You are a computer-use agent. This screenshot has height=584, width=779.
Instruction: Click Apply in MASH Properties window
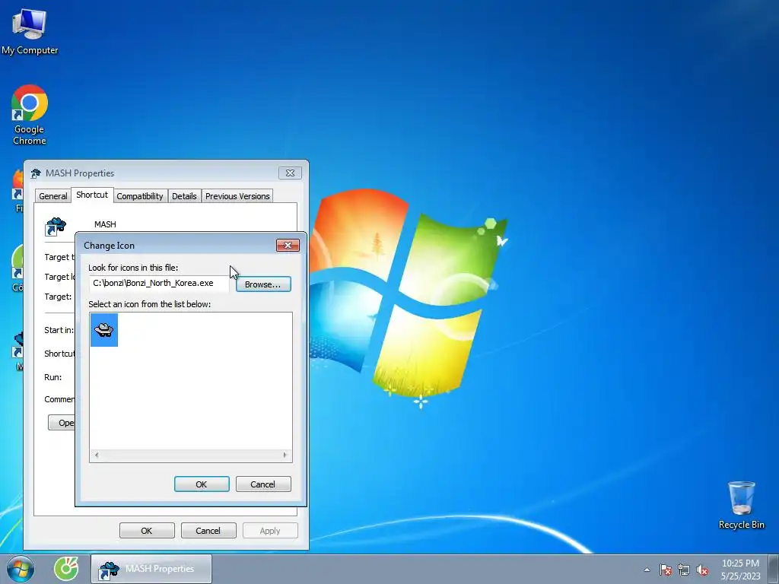270,530
